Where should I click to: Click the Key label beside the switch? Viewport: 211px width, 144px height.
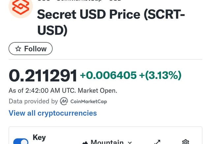pos(39,137)
